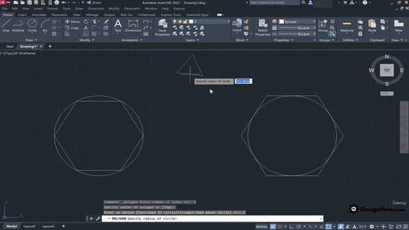Click the Group tool

tap(323, 26)
